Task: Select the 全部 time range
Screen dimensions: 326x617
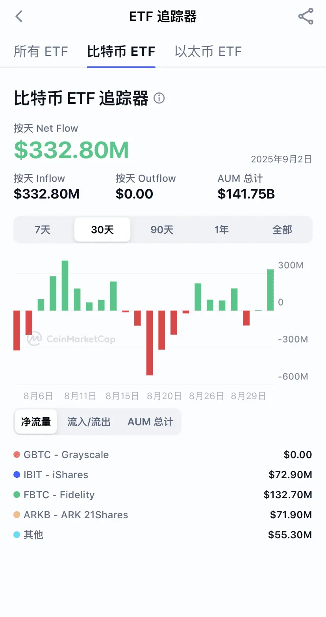Action: point(282,230)
